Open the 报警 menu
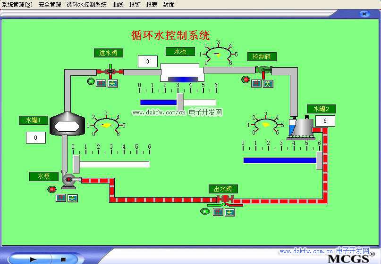Screen dimensions: 381x264 point(135,5)
